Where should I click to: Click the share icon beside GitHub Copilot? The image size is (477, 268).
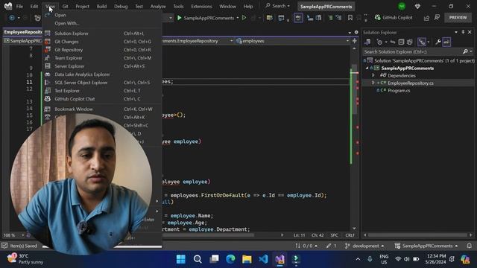click(426, 18)
